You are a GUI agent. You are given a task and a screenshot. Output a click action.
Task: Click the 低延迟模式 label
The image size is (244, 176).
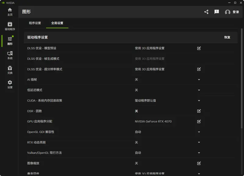pyautogui.click(x=34, y=90)
